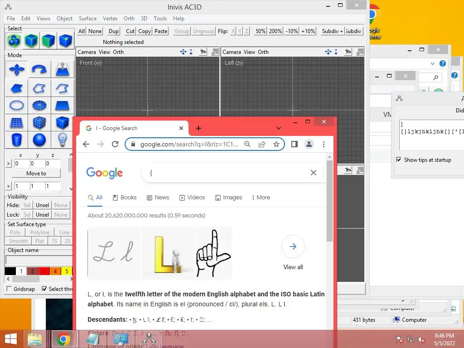Select Object select mode cube icon
The image size is (464, 348).
(31, 40)
